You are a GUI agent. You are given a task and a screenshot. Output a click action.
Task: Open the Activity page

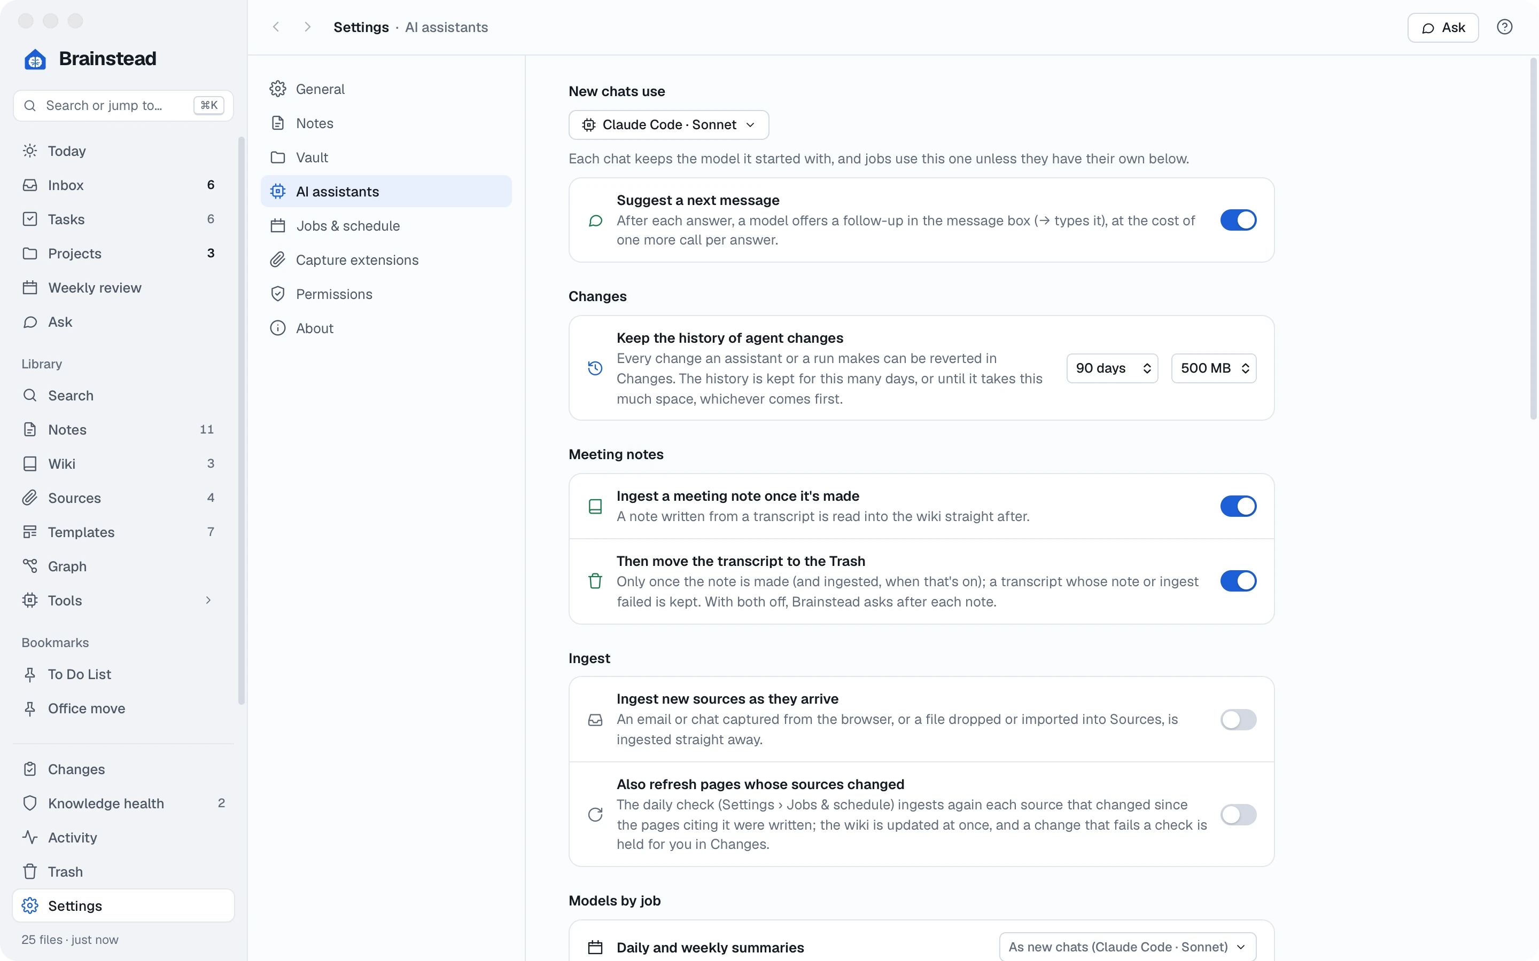tap(123, 838)
